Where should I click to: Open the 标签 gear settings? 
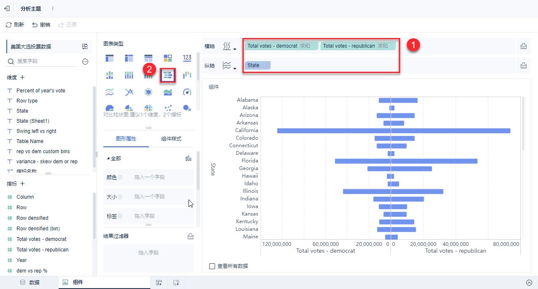pyautogui.click(x=120, y=216)
